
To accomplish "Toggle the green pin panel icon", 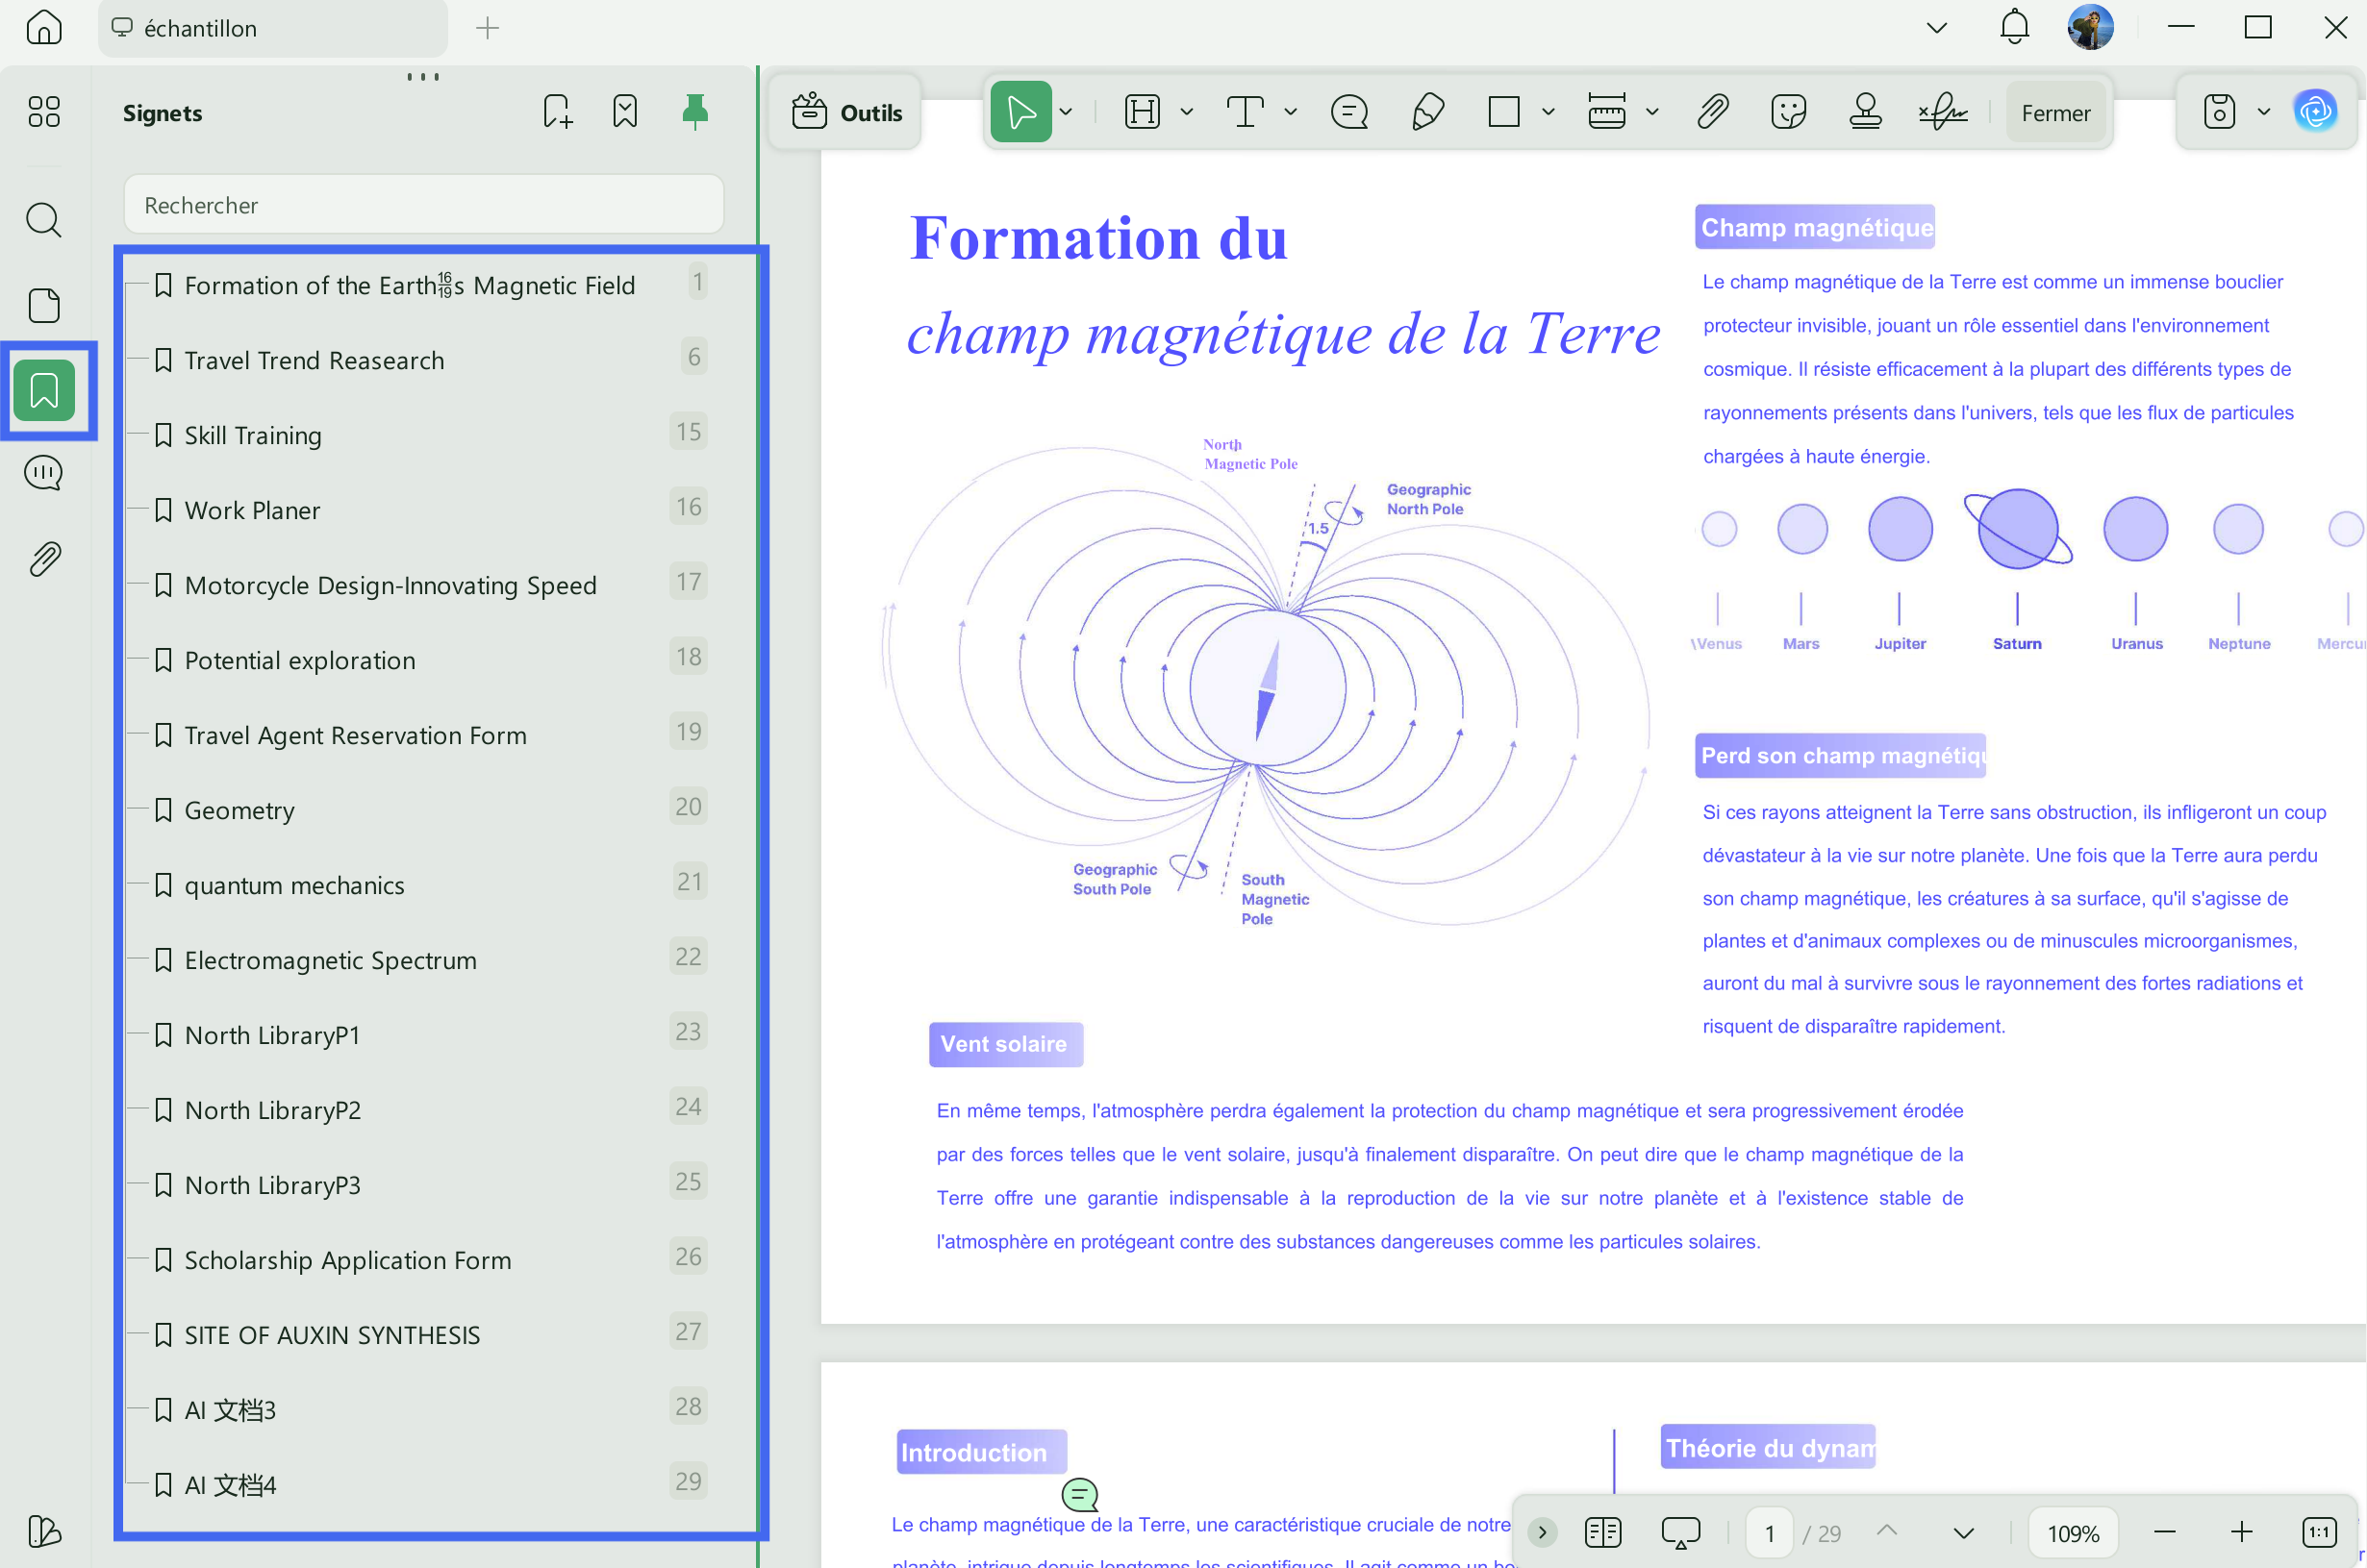I will pos(694,112).
